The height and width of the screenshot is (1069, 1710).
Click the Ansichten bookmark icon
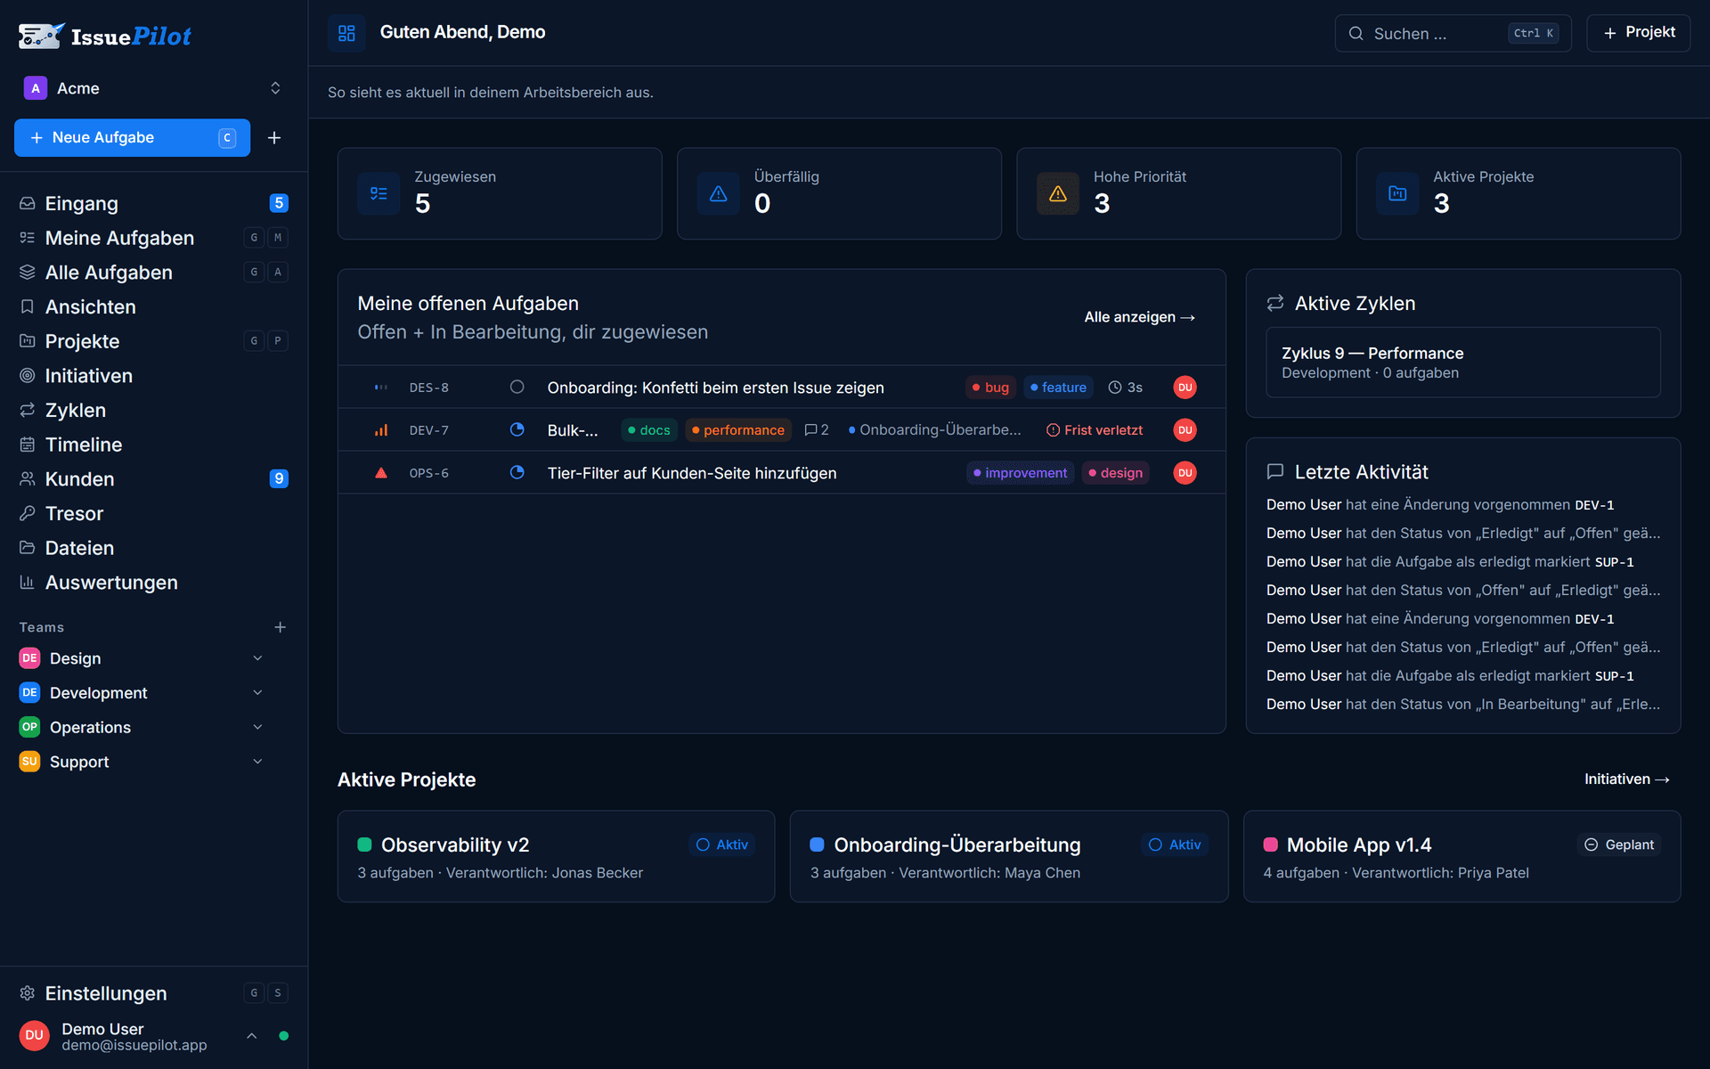[28, 306]
